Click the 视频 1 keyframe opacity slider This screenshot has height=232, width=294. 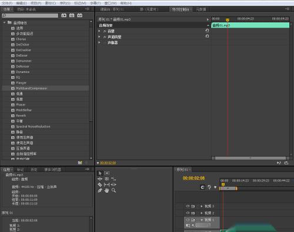point(203,226)
